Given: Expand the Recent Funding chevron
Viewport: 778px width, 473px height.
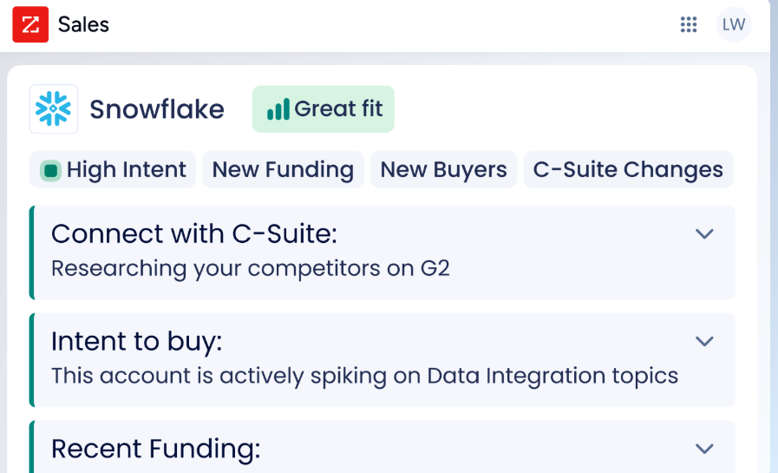Looking at the screenshot, I should pyautogui.click(x=704, y=449).
